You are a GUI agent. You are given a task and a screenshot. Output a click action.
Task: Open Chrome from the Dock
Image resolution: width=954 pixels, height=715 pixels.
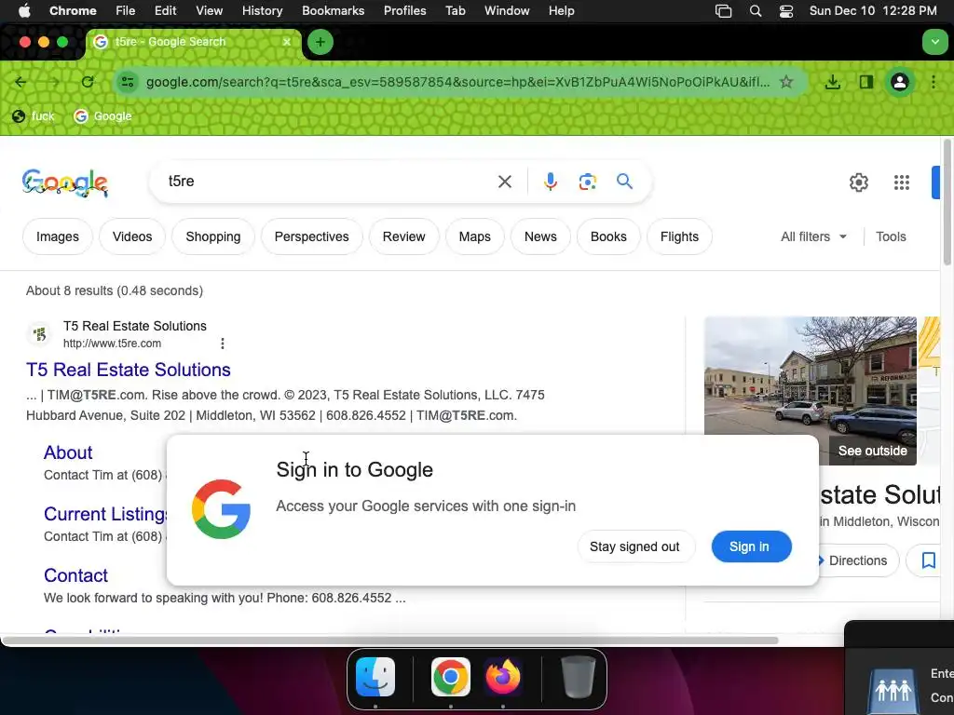pyautogui.click(x=450, y=677)
